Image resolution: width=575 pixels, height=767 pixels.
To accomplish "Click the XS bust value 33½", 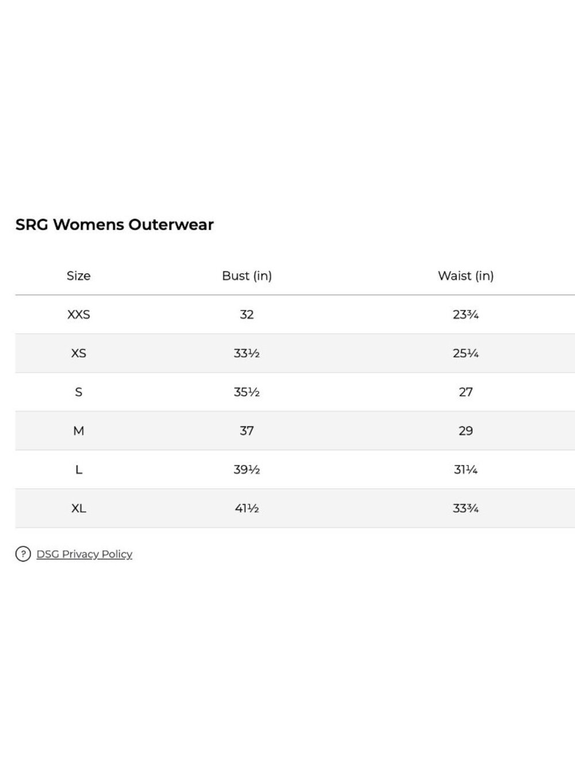I will (x=247, y=353).
